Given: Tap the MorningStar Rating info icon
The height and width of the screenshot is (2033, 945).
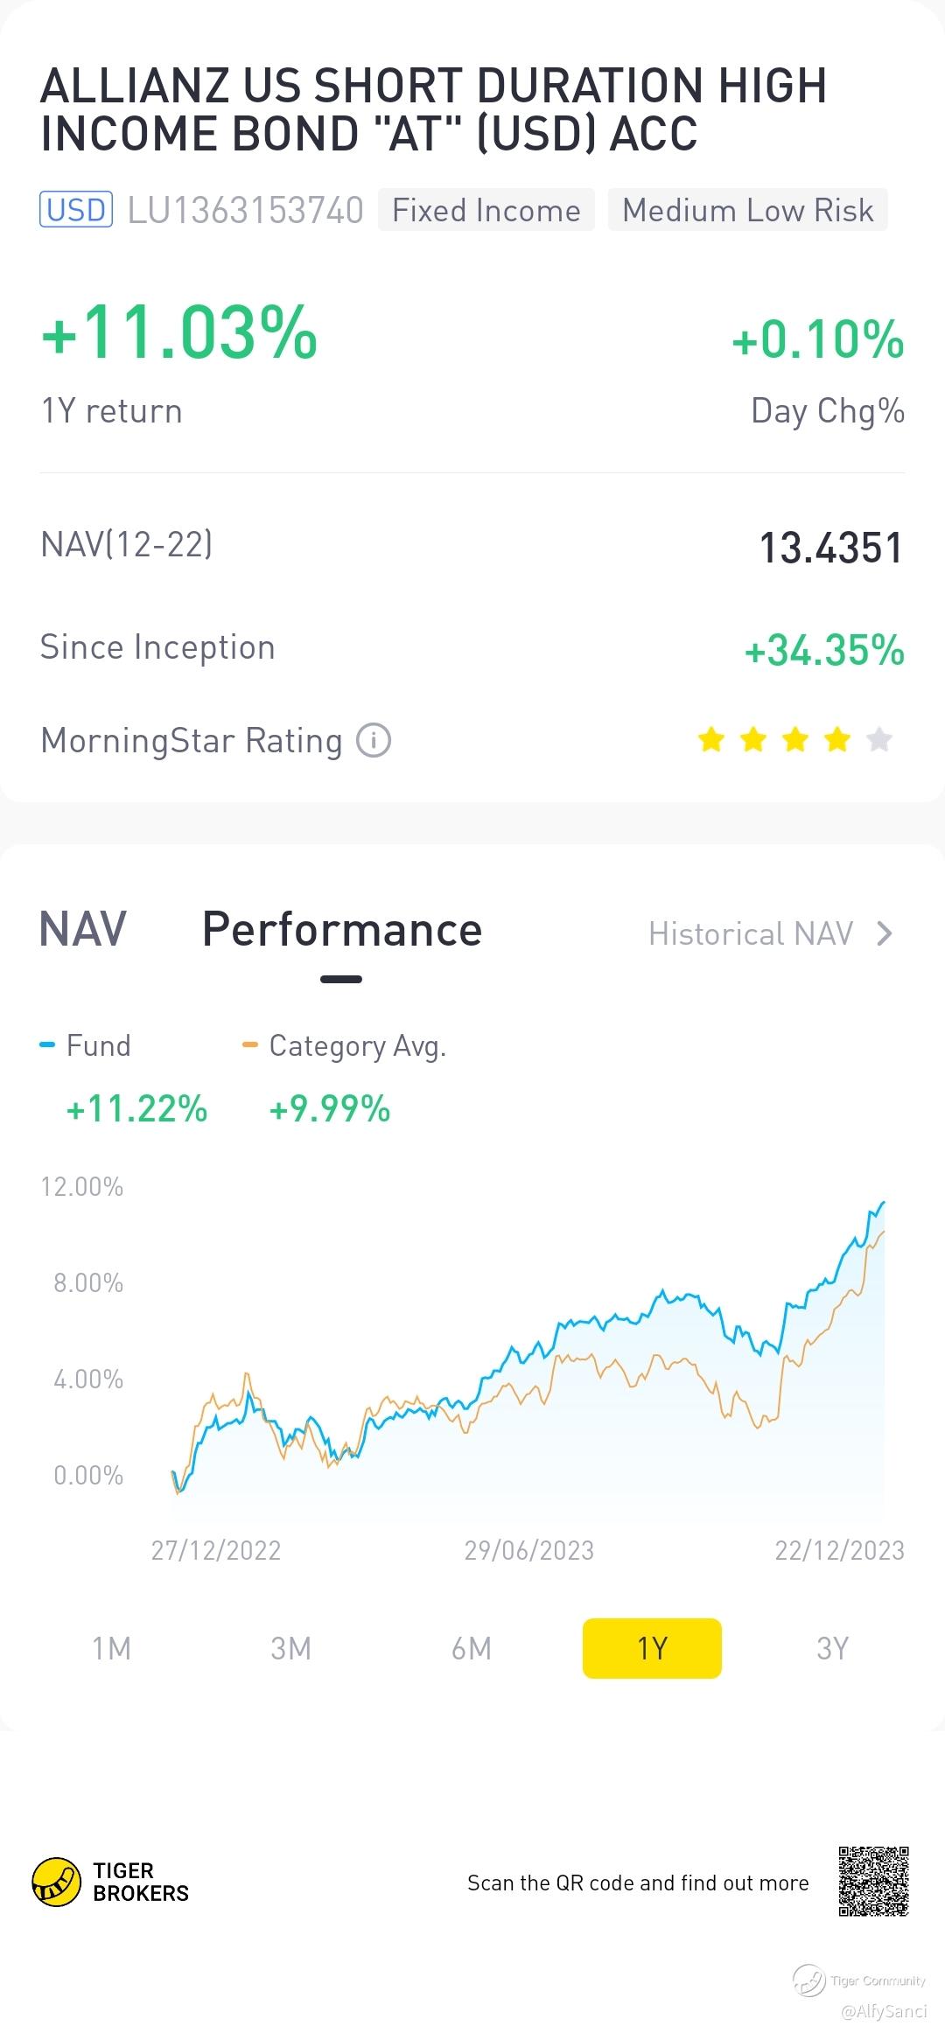Looking at the screenshot, I should coord(374,741).
